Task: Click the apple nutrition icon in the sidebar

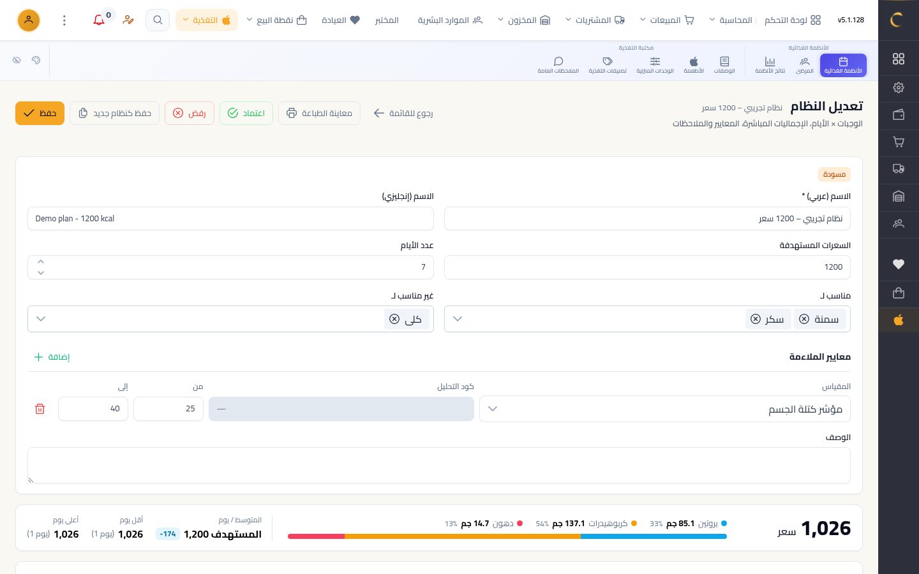Action: (x=899, y=320)
